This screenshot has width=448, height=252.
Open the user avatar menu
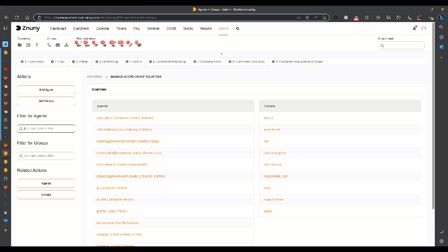[424, 29]
